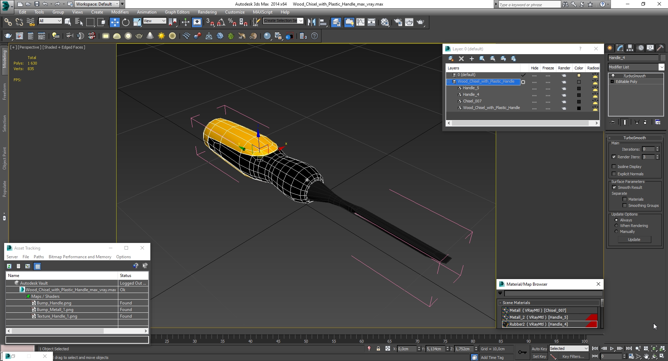Click Shaded + Edged Faces viewport label
Image resolution: width=668 pixels, height=361 pixels.
(x=64, y=47)
